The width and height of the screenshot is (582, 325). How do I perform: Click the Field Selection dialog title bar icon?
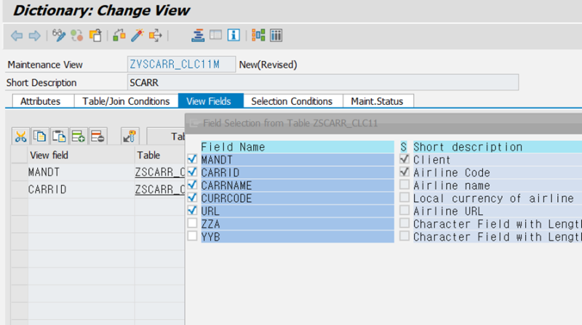click(x=194, y=123)
